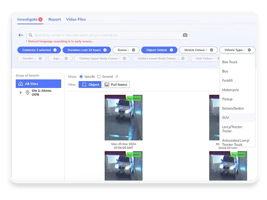The width and height of the screenshot is (267, 200).
Task: Select the General radio button
Action: point(99,77)
